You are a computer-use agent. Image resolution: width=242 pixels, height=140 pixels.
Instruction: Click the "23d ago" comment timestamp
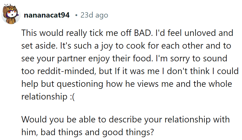click(x=94, y=15)
